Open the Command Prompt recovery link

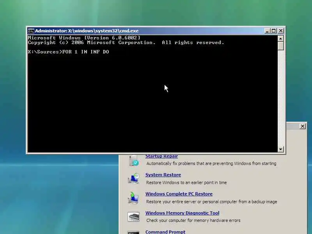[165, 232]
